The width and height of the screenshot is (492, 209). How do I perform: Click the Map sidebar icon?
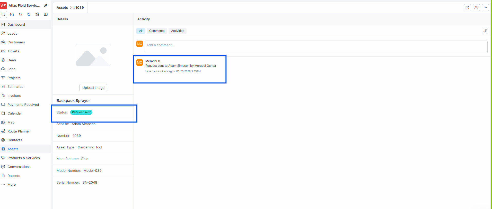click(3, 122)
